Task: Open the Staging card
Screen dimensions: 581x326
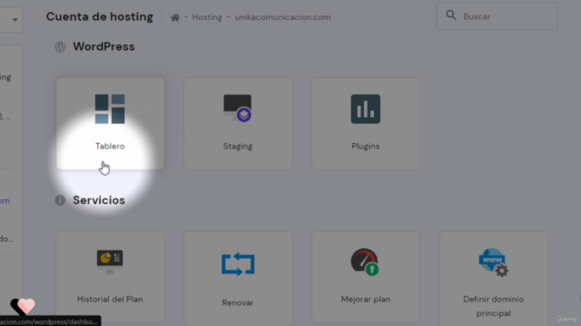Action: (x=238, y=123)
